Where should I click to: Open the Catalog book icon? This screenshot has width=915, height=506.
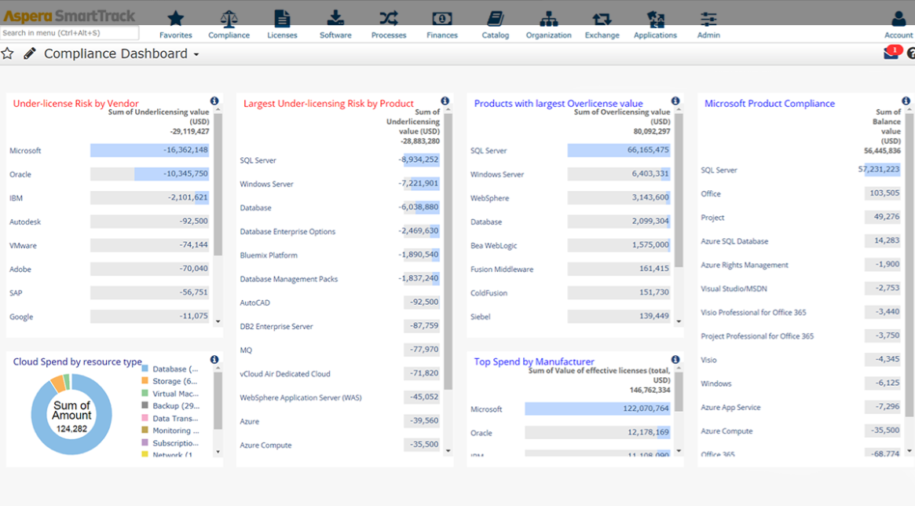[495, 17]
